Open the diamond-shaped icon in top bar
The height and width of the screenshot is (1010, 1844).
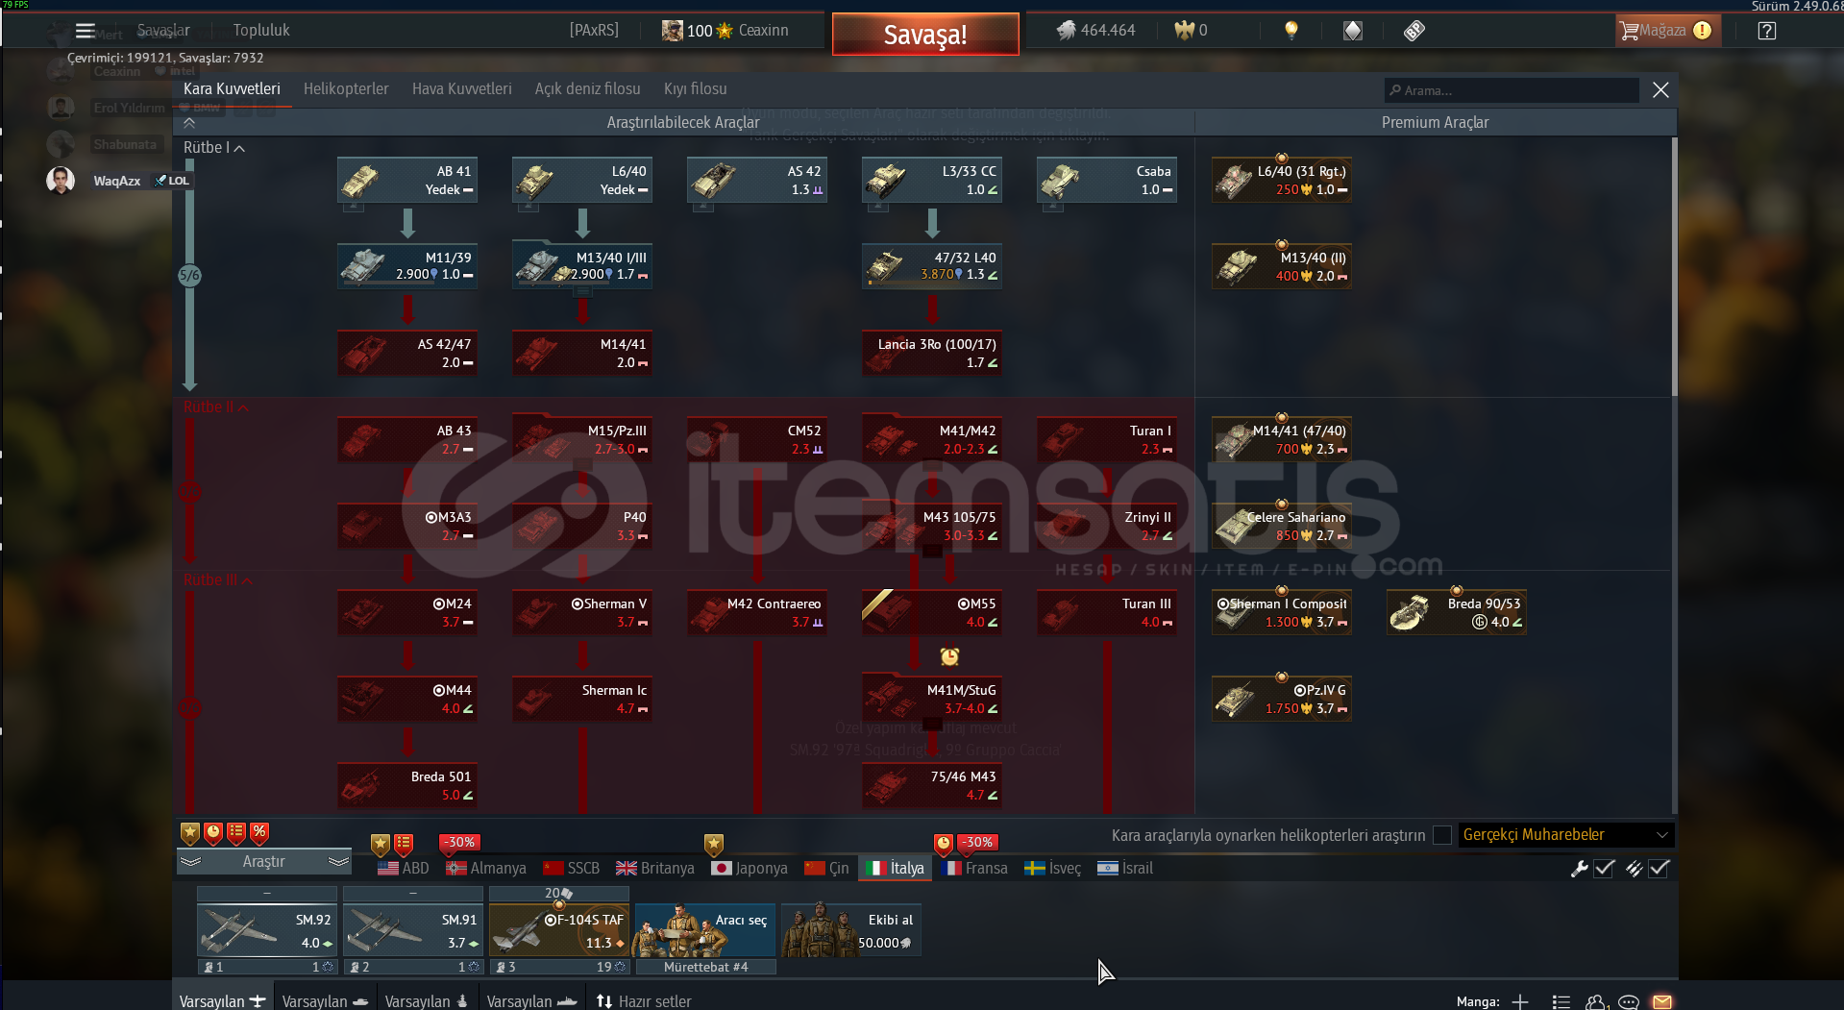pyautogui.click(x=1353, y=31)
